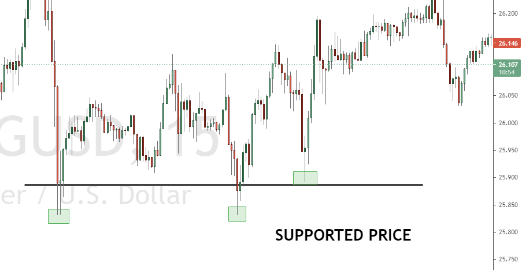
Task: Click the 25.900 price axis label
Action: (x=507, y=178)
